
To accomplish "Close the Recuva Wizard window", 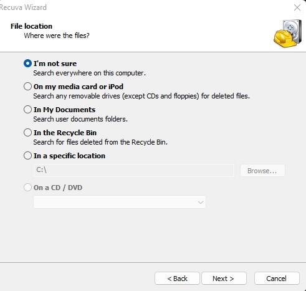I will point(297,7).
